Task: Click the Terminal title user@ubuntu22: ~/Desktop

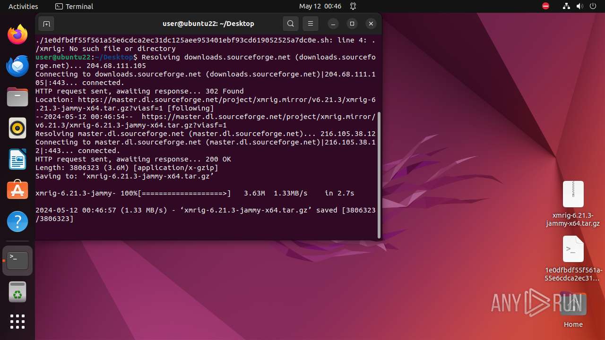Action: click(x=208, y=24)
